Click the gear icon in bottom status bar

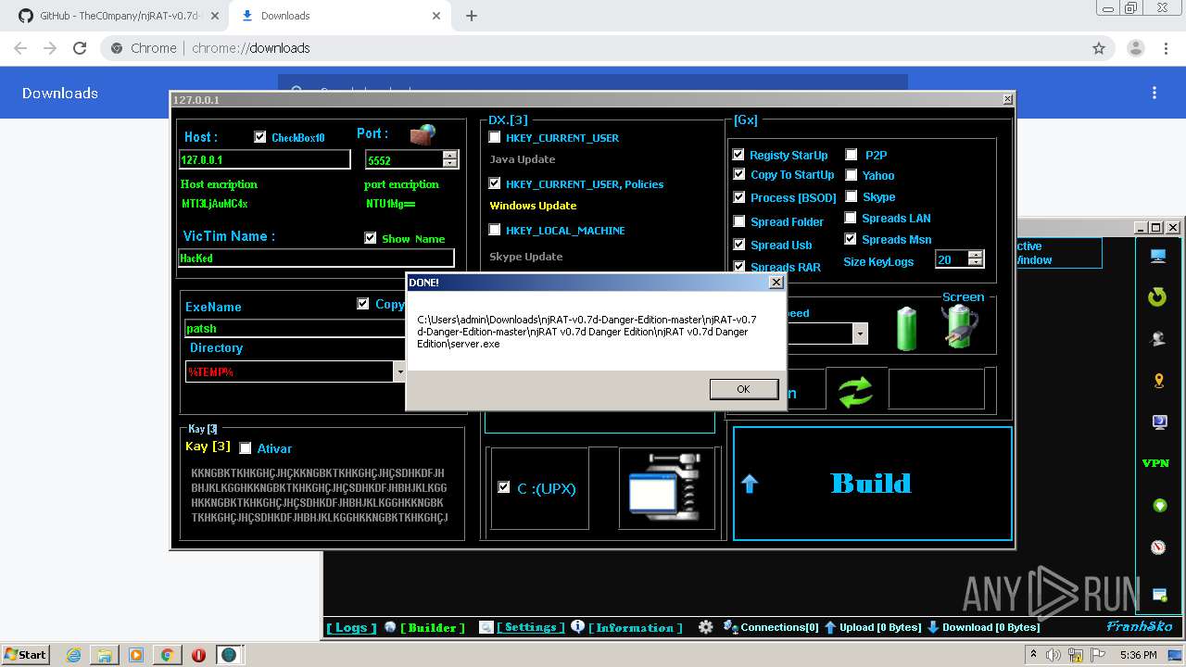tap(706, 627)
